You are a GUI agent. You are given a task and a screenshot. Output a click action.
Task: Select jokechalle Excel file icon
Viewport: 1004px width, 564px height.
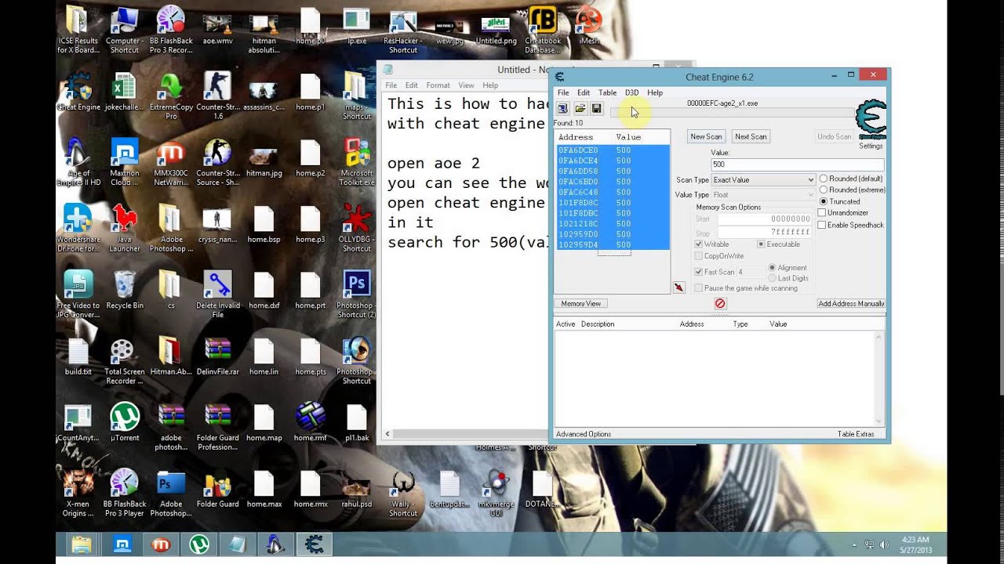click(x=125, y=92)
